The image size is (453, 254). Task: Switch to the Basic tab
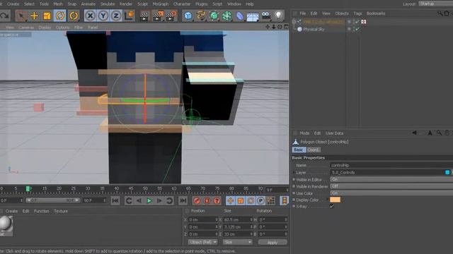tap(299, 150)
